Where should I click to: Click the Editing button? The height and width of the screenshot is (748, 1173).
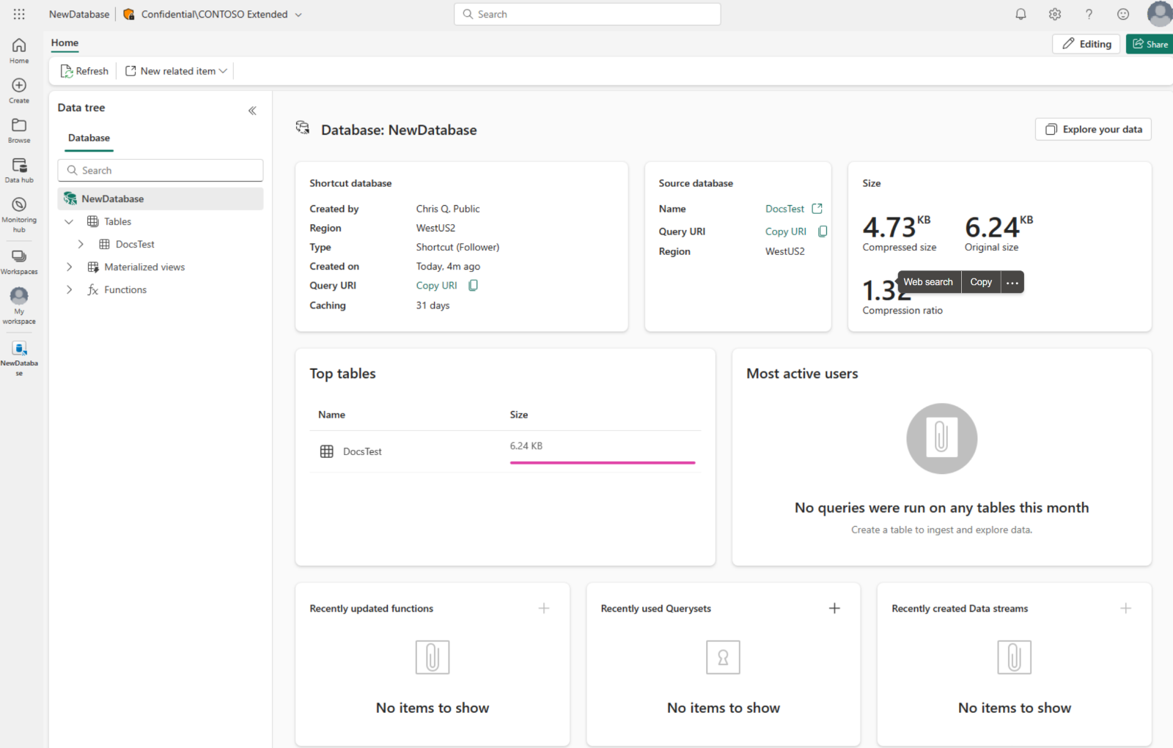tap(1086, 44)
